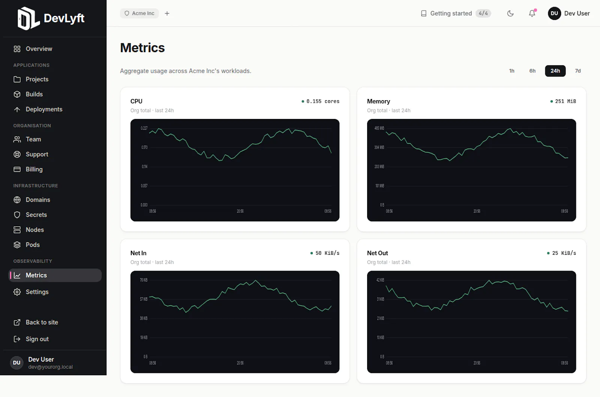The height and width of the screenshot is (397, 600).
Task: Click the '25 KiB/s' value
Action: 564,253
